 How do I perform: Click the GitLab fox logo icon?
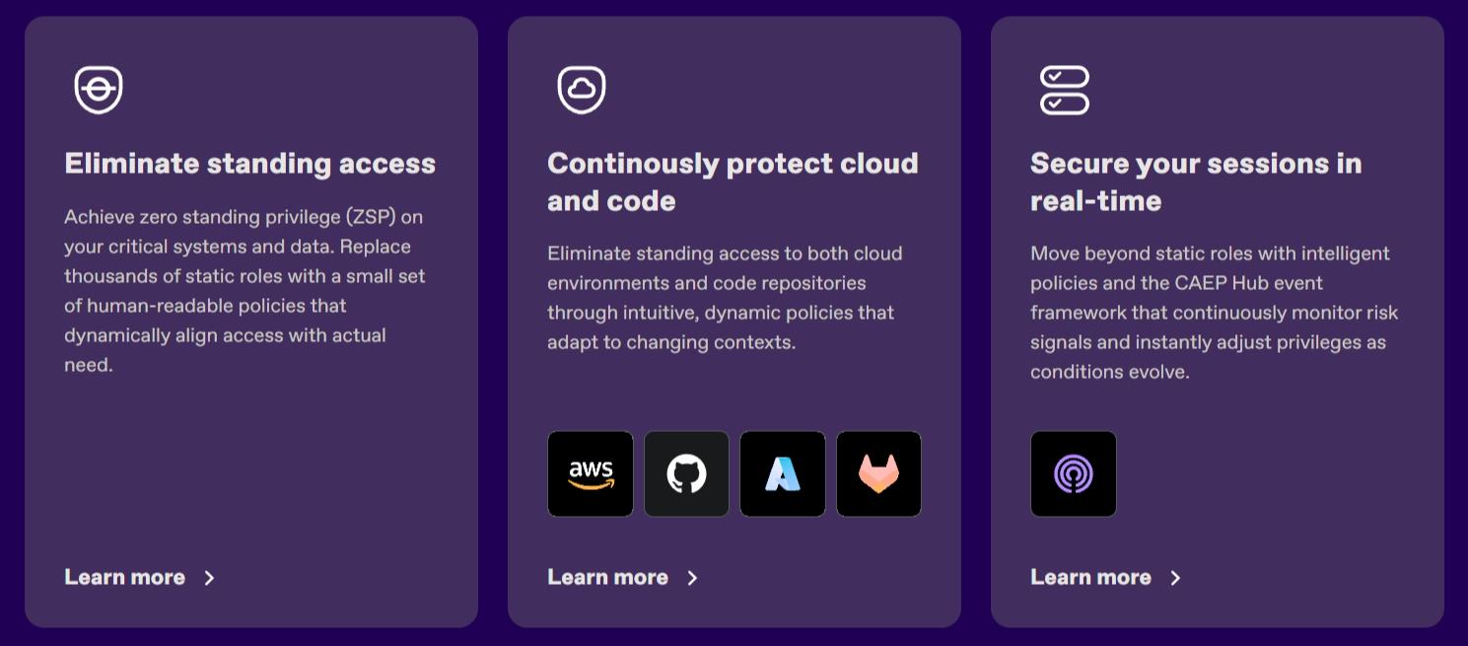coord(878,473)
